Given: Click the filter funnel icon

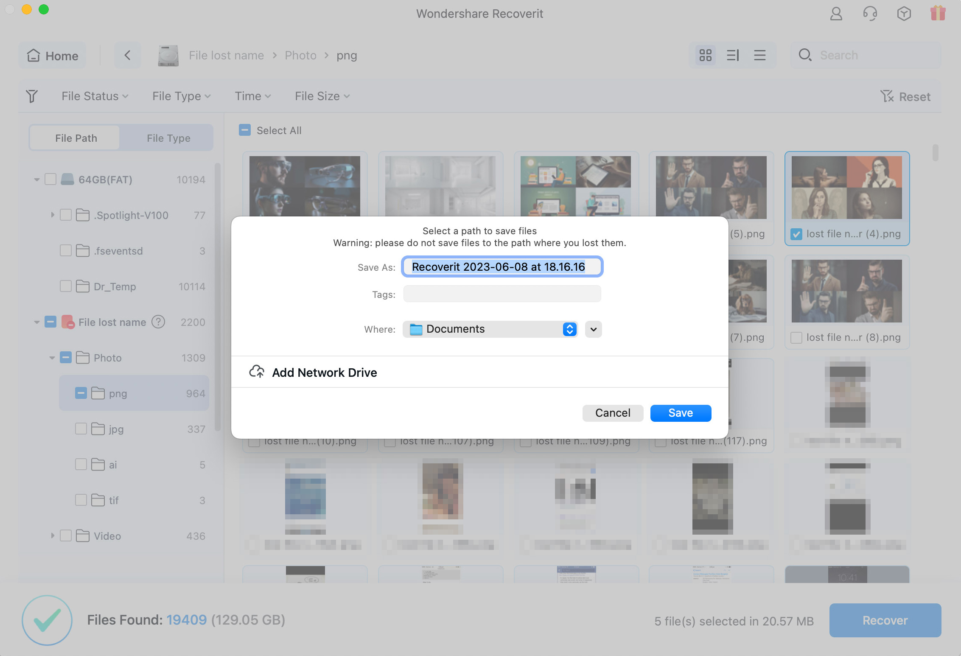Looking at the screenshot, I should point(32,96).
